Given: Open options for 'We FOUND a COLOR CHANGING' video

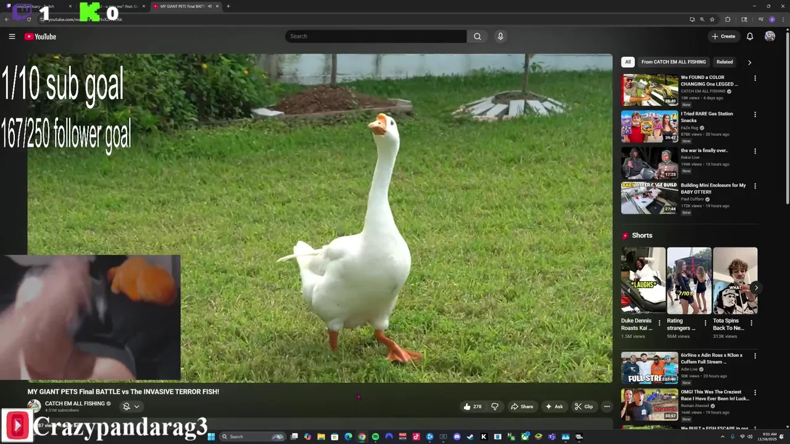Looking at the screenshot, I should click(755, 78).
